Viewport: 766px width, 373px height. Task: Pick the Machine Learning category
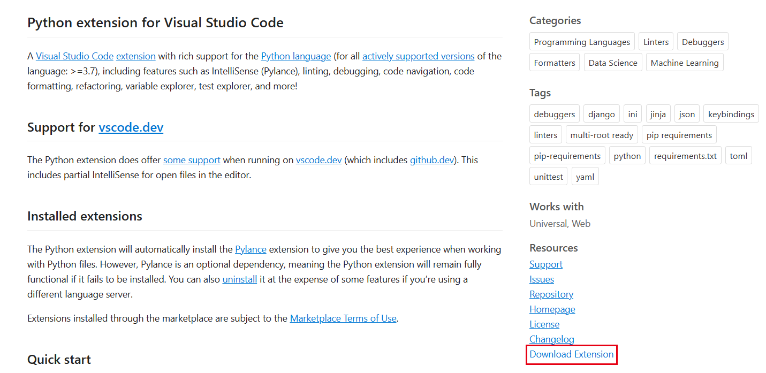(x=684, y=63)
